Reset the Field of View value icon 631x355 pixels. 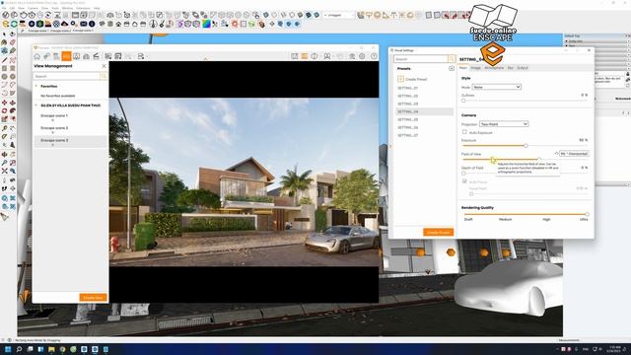[556, 154]
